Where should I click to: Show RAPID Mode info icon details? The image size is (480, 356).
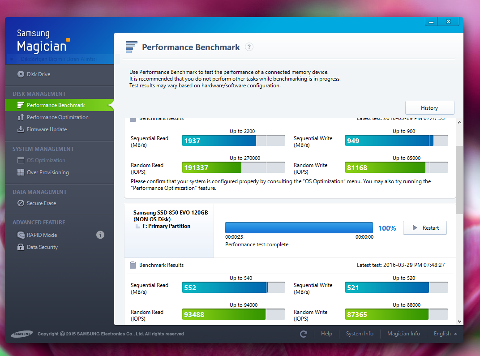[100, 235]
